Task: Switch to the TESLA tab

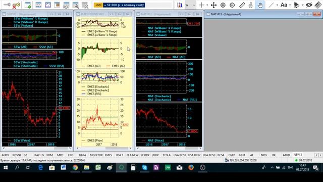Action: tap(167, 155)
